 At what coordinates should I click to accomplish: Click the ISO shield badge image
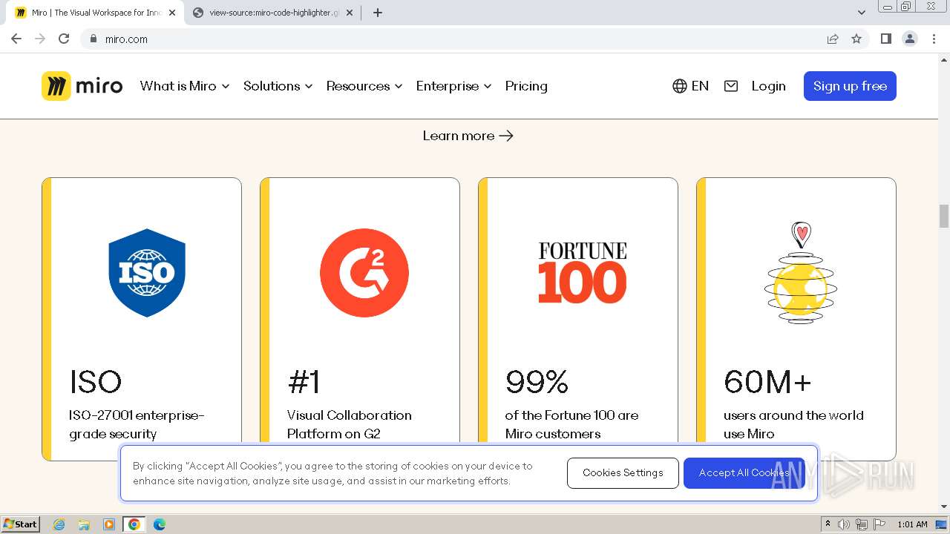pyautogui.click(x=147, y=273)
